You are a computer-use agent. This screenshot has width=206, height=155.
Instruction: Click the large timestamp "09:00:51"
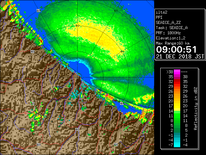tap(176, 49)
